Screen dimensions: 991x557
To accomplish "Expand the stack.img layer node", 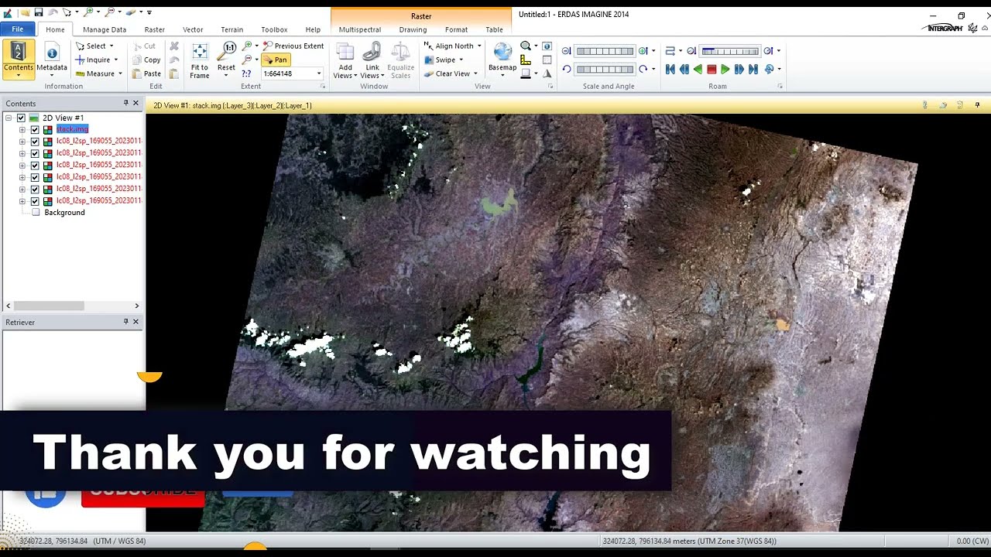I will [22, 129].
